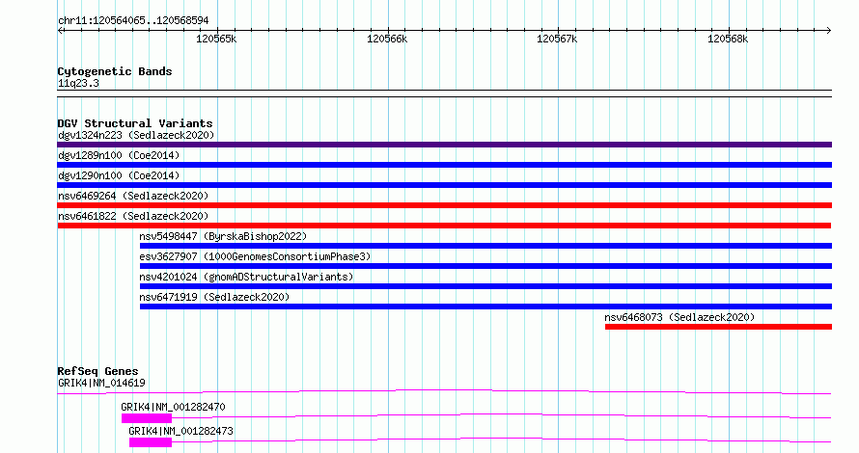Click the DGV Structural Variants track title
859x453 pixels.
click(135, 123)
